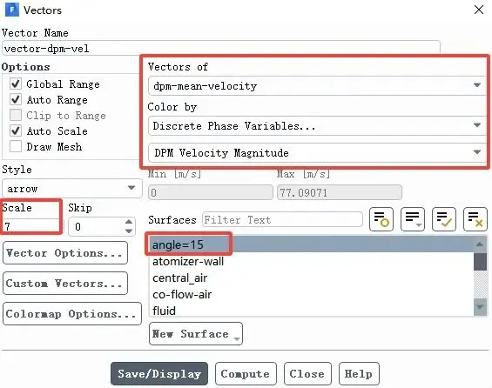Select all shown surfaces icon
492x388 pixels.
coord(444,219)
